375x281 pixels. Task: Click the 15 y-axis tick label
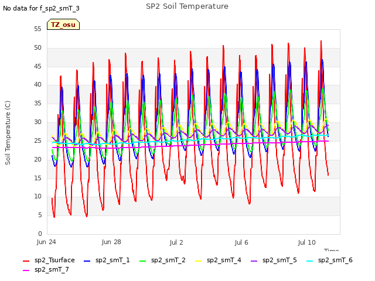pyautogui.click(x=37, y=178)
